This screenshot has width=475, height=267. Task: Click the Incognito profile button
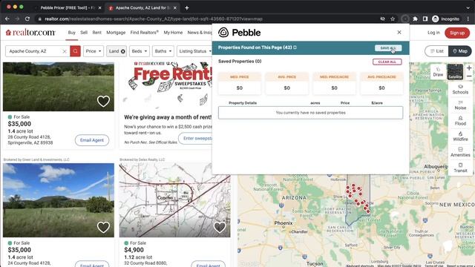tap(446, 19)
